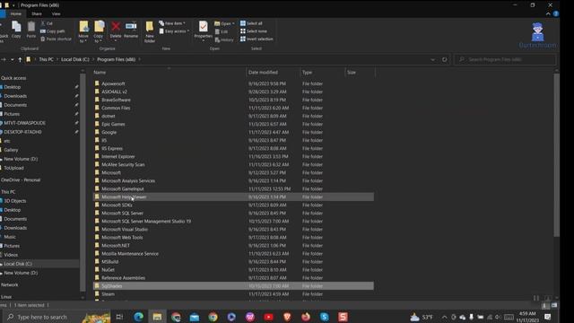This screenshot has height=323, width=574.
Task: Click the file list vertical scrollbar
Action: coord(556,155)
